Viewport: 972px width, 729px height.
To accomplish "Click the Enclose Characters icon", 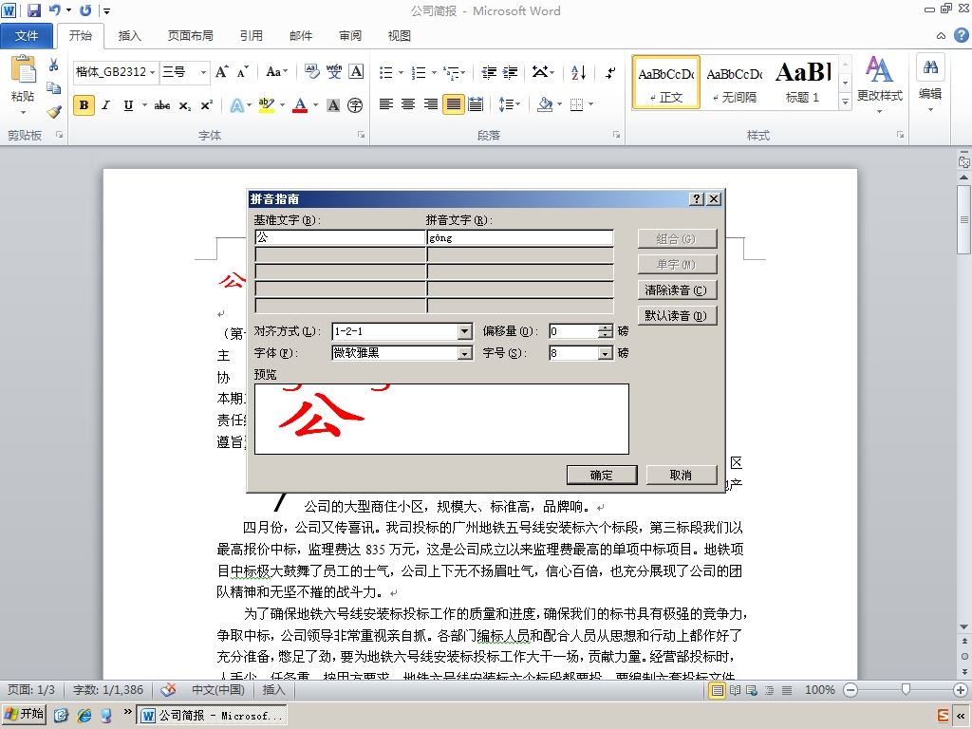I will [355, 105].
